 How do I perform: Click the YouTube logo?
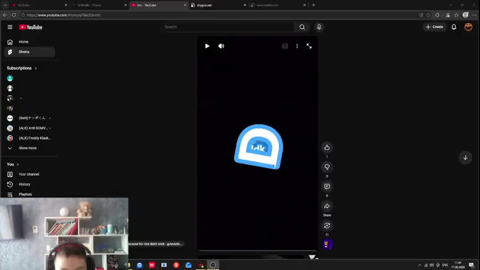click(x=30, y=27)
